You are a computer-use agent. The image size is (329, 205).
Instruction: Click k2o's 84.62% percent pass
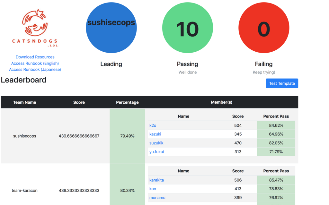(276, 125)
